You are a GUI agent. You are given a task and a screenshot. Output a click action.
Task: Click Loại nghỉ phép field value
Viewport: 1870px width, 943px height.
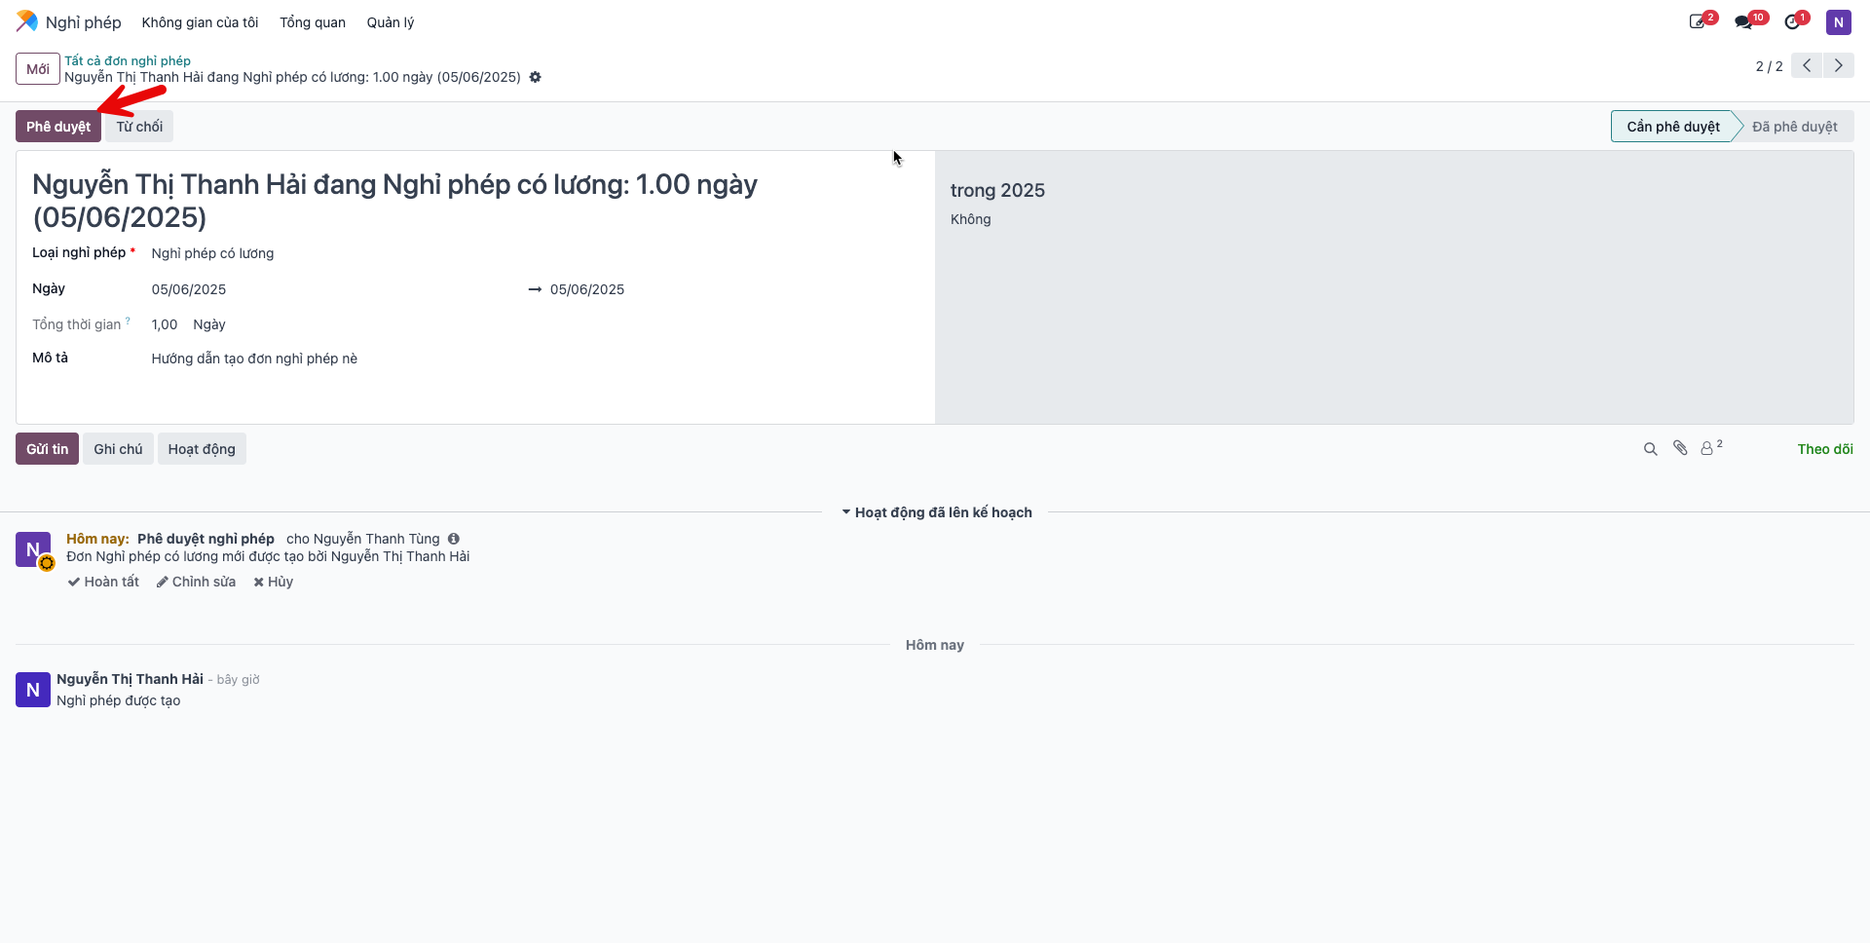[212, 253]
